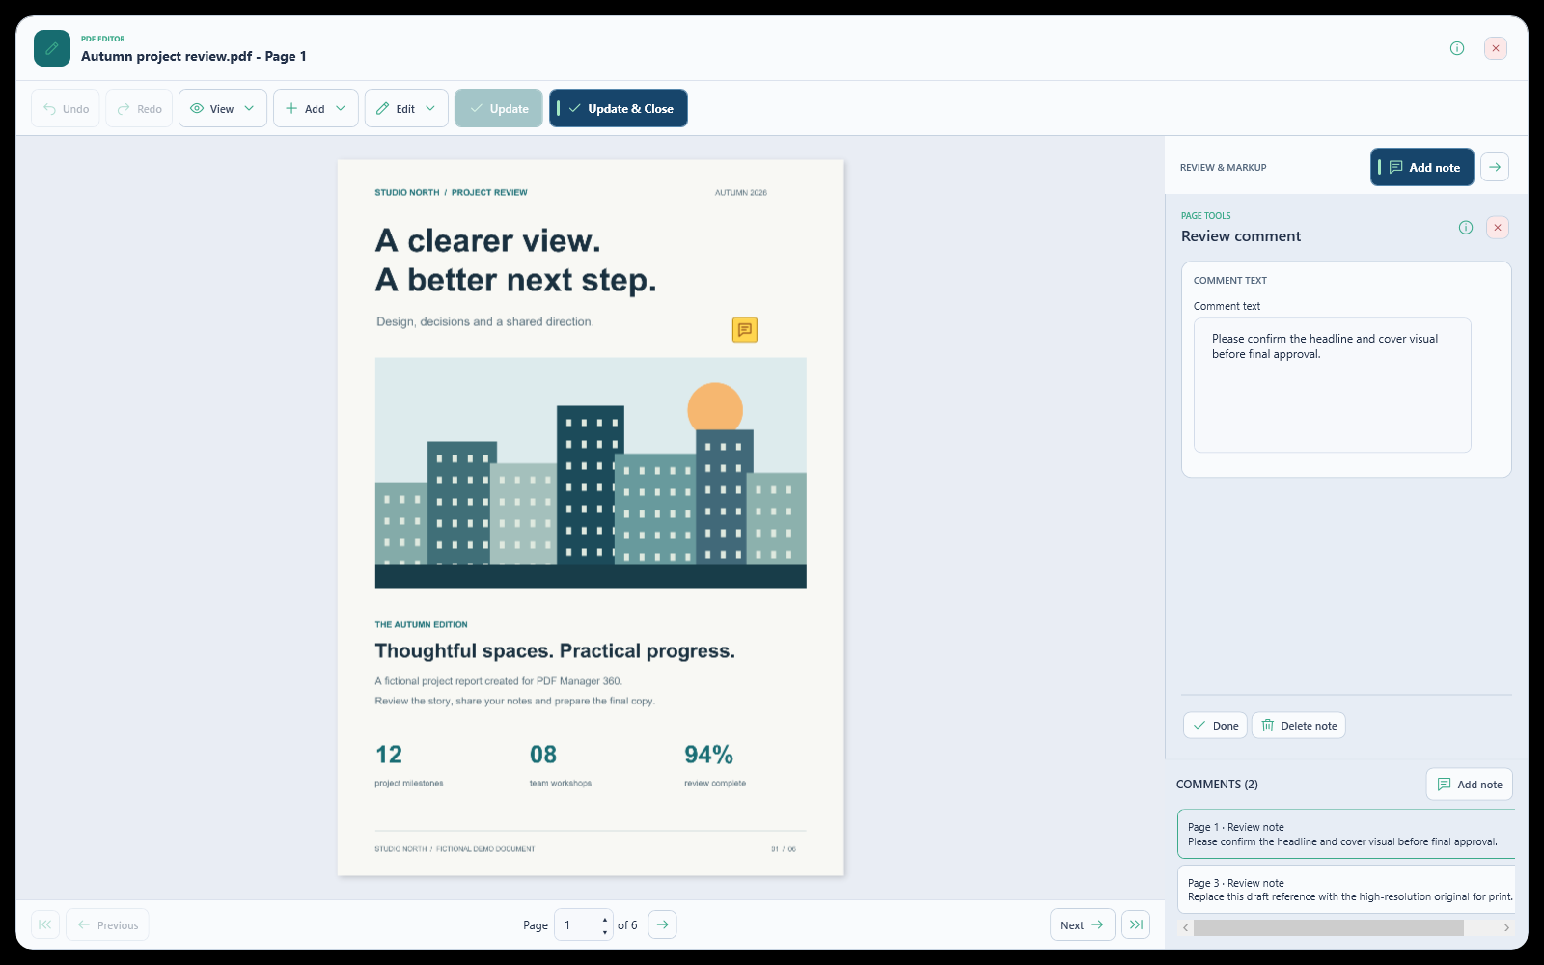Click the comments horizontal scrollbar thumb
1544x965 pixels.
[x=1329, y=927]
